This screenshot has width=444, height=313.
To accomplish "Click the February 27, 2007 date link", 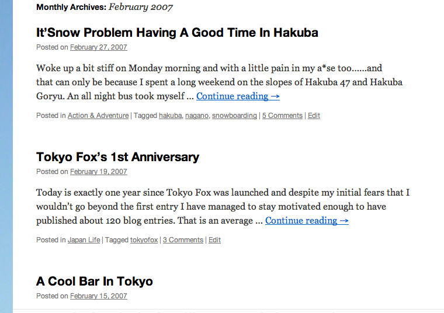I will click(x=98, y=47).
